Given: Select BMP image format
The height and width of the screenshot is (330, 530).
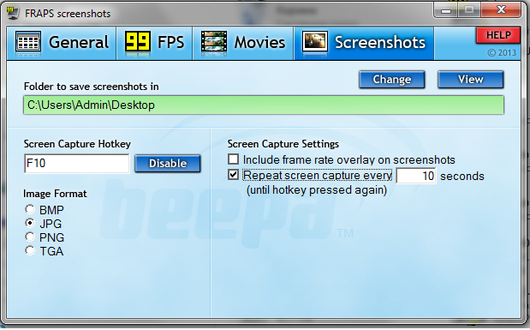Looking at the screenshot, I should point(30,209).
